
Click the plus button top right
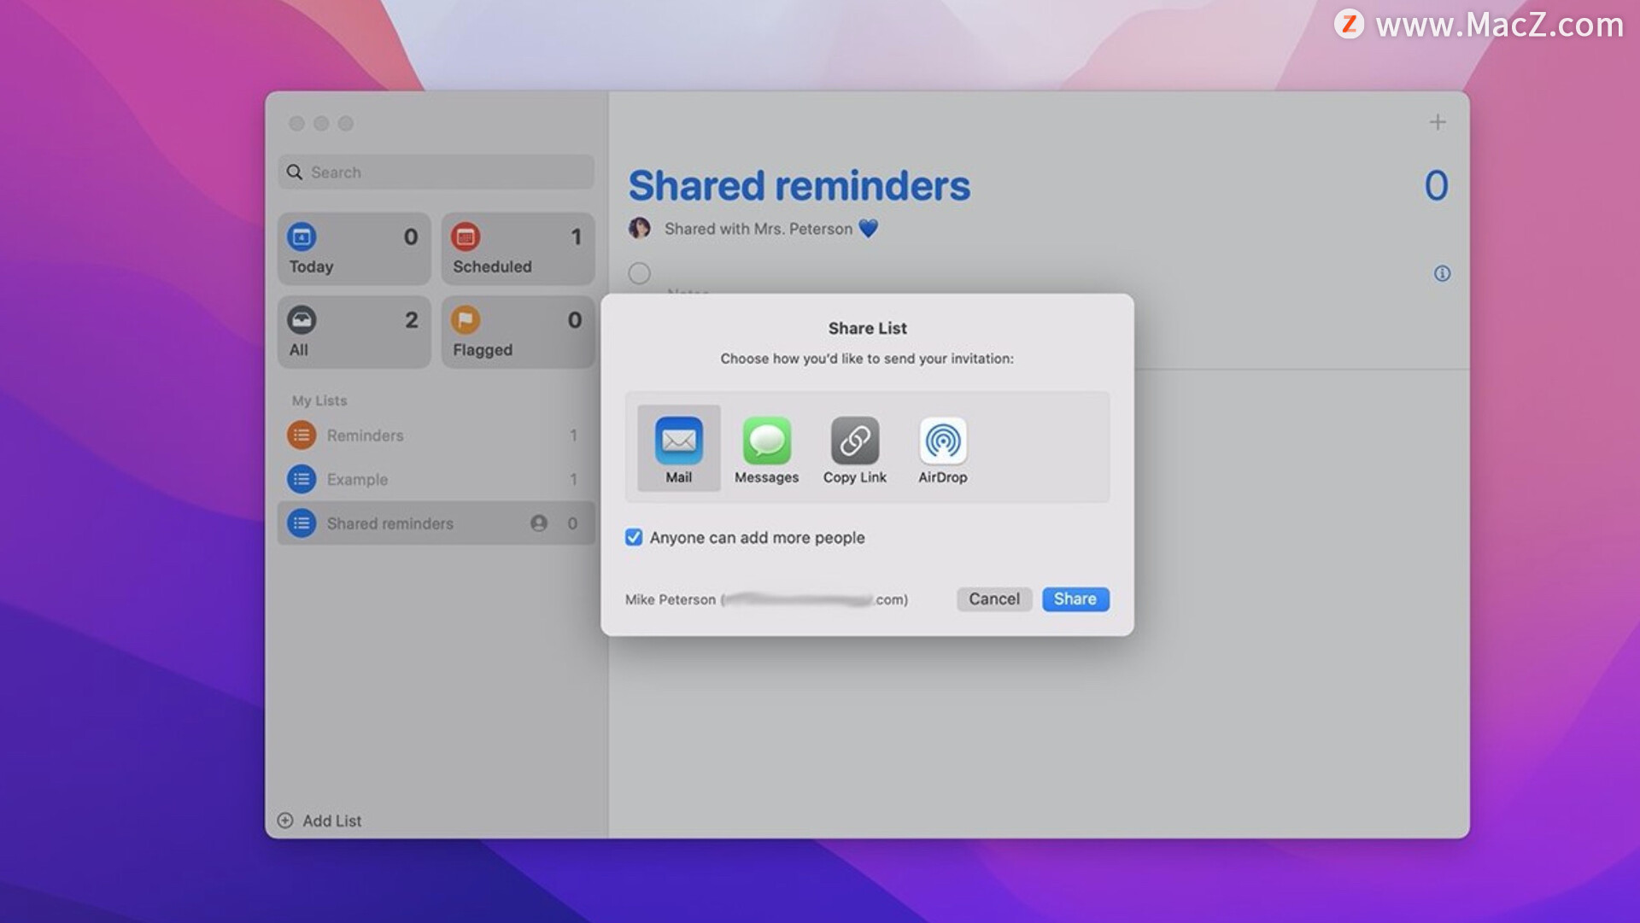(1438, 121)
